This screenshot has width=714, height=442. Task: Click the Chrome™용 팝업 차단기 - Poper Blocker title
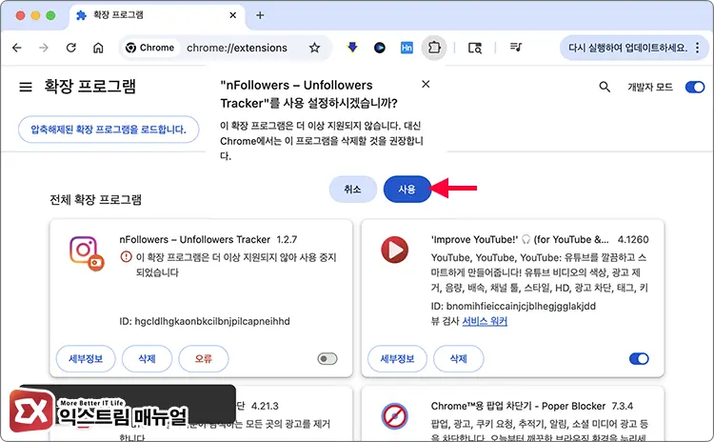519,406
